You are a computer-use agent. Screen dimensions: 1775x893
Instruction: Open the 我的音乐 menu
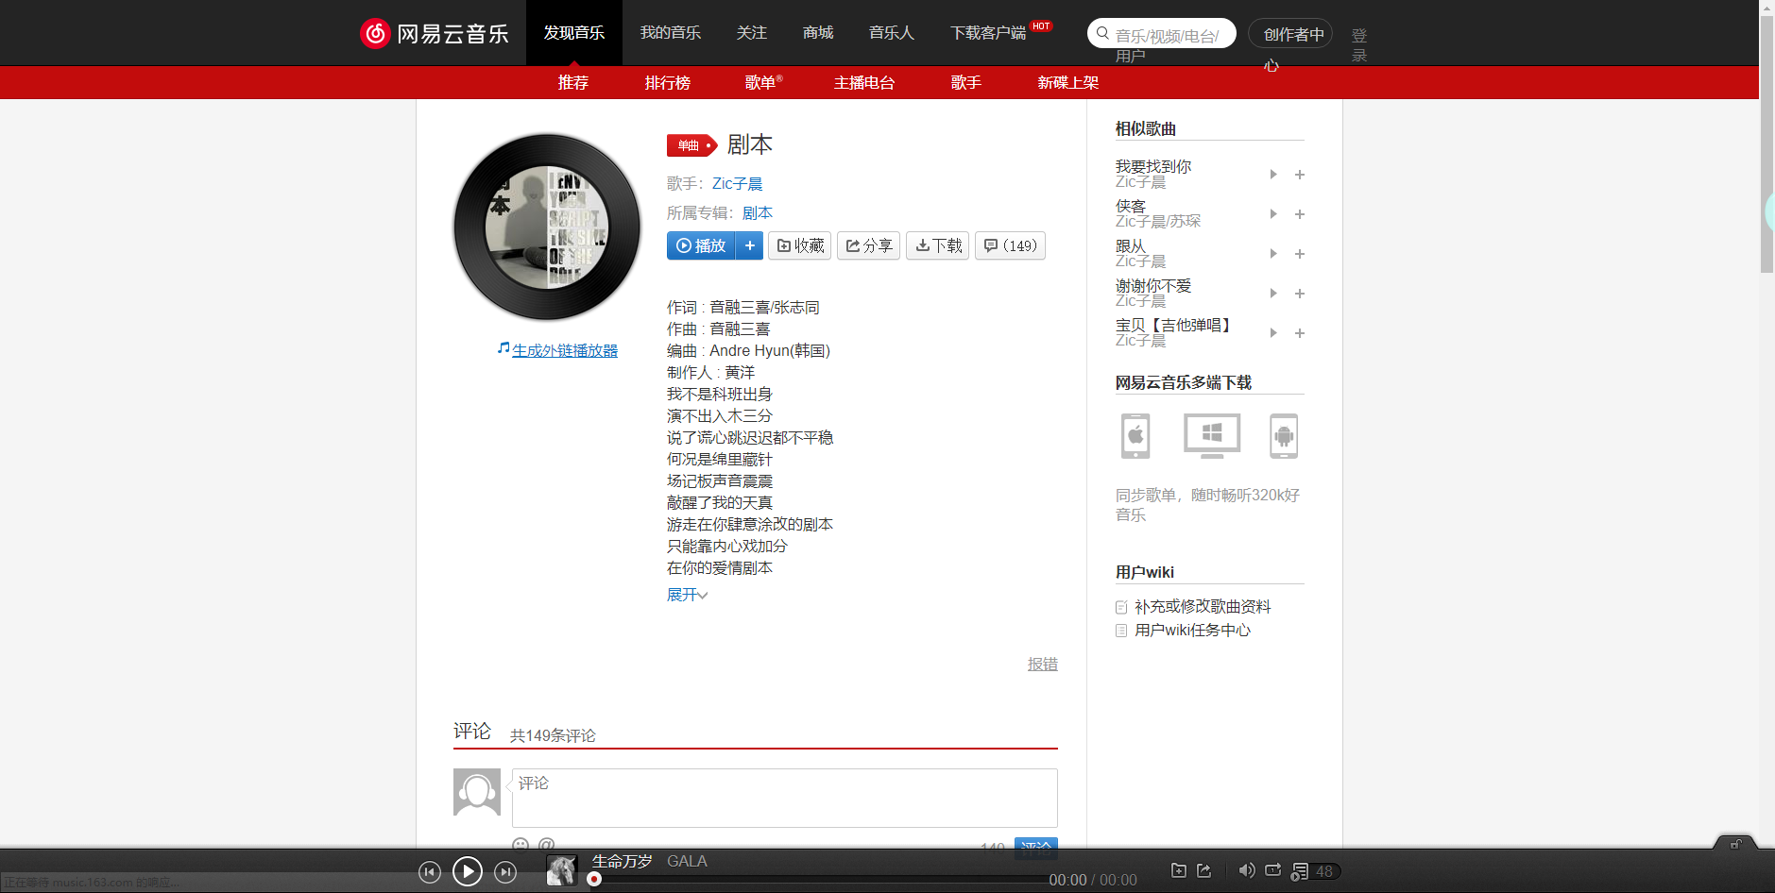click(x=671, y=32)
